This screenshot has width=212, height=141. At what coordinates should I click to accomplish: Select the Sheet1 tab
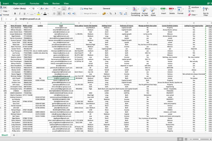[x=5, y=135]
